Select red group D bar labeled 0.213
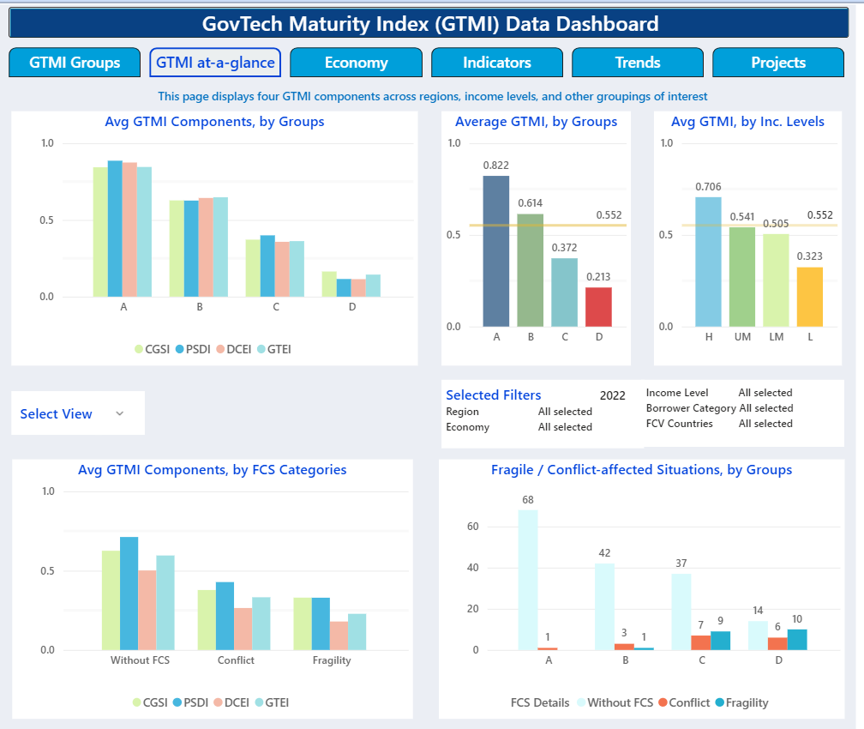Viewport: 864px width, 729px height. (598, 307)
